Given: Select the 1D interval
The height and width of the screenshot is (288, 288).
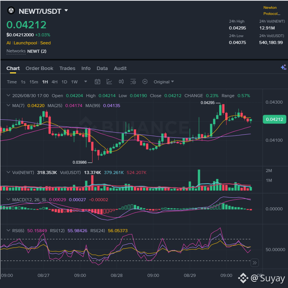Looking at the screenshot, I should [x=64, y=82].
